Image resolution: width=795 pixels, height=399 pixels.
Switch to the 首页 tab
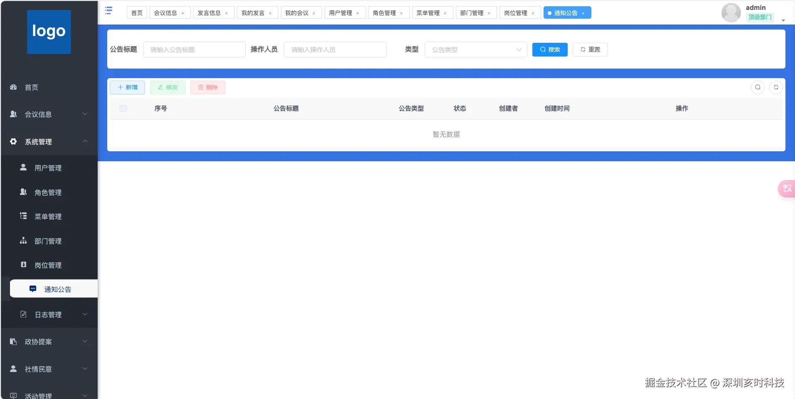coord(137,13)
